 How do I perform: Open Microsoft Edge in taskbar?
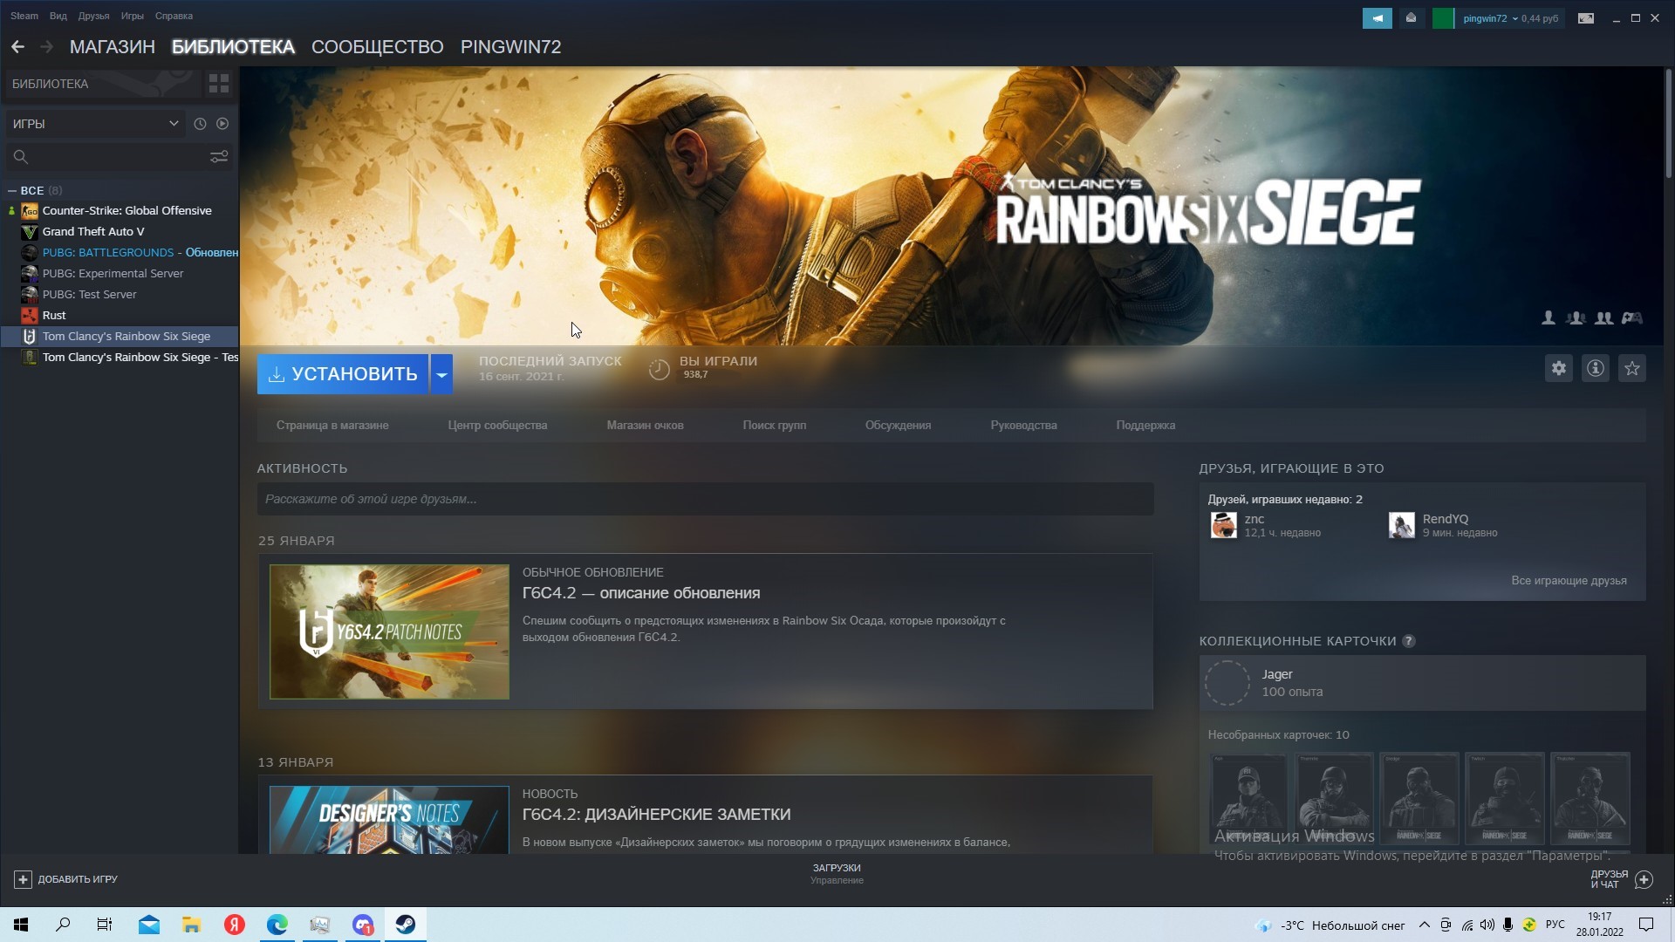(277, 925)
